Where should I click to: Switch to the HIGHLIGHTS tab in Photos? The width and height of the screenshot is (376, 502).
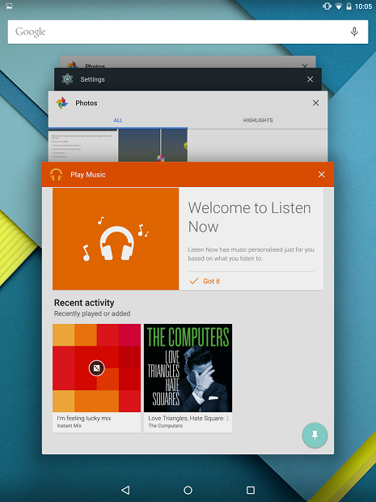pyautogui.click(x=258, y=121)
